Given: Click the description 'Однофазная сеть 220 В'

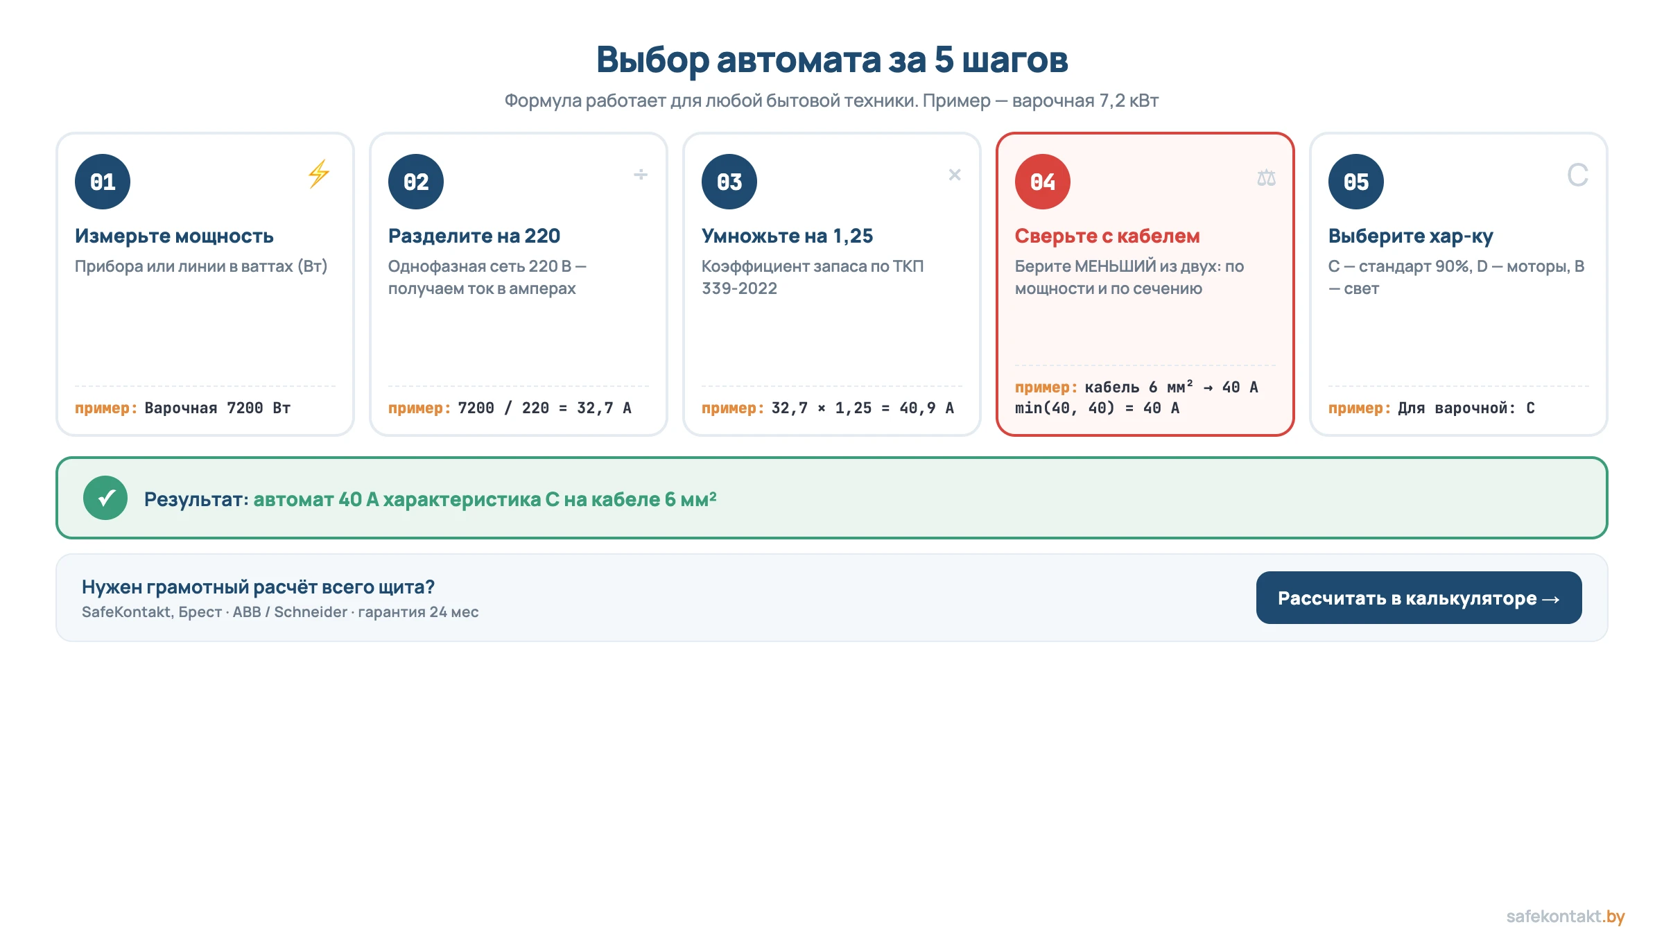Looking at the screenshot, I should (x=487, y=277).
